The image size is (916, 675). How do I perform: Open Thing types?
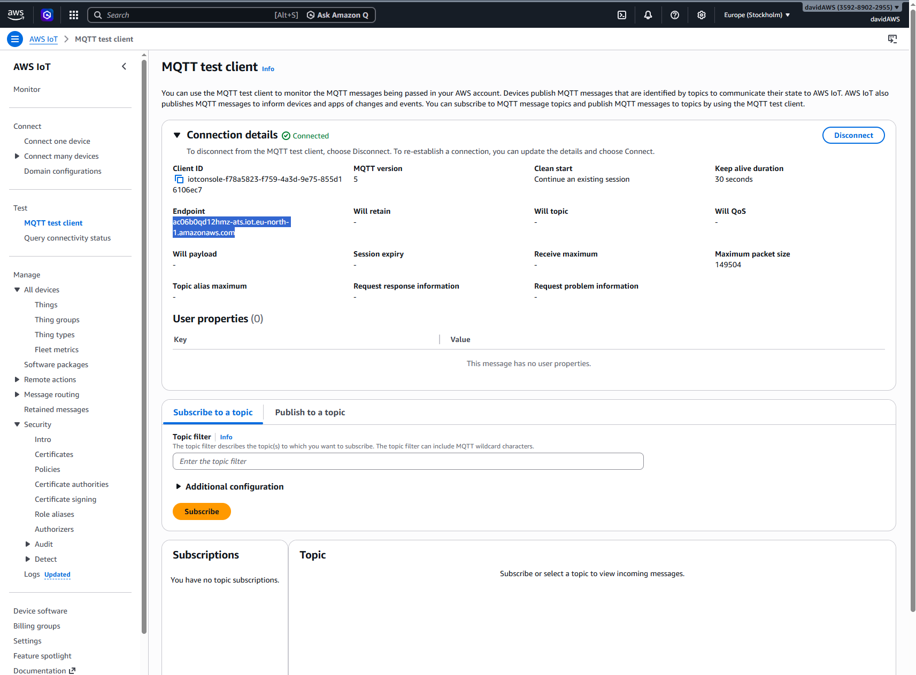[55, 335]
